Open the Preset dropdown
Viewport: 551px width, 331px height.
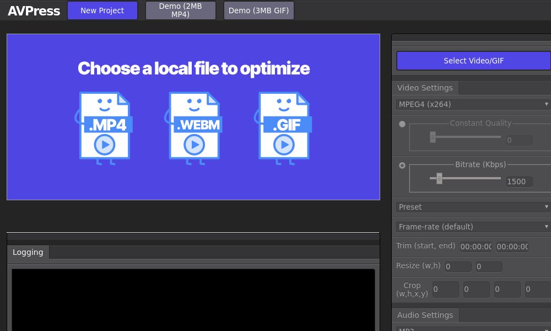click(x=473, y=207)
